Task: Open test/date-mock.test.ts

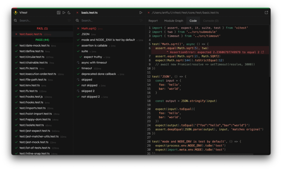Action: [x=42, y=46]
